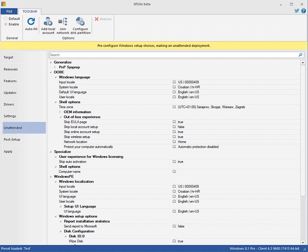Open the Twitter link icon
The width and height of the screenshot is (308, 252).
pyautogui.click(x=296, y=11)
